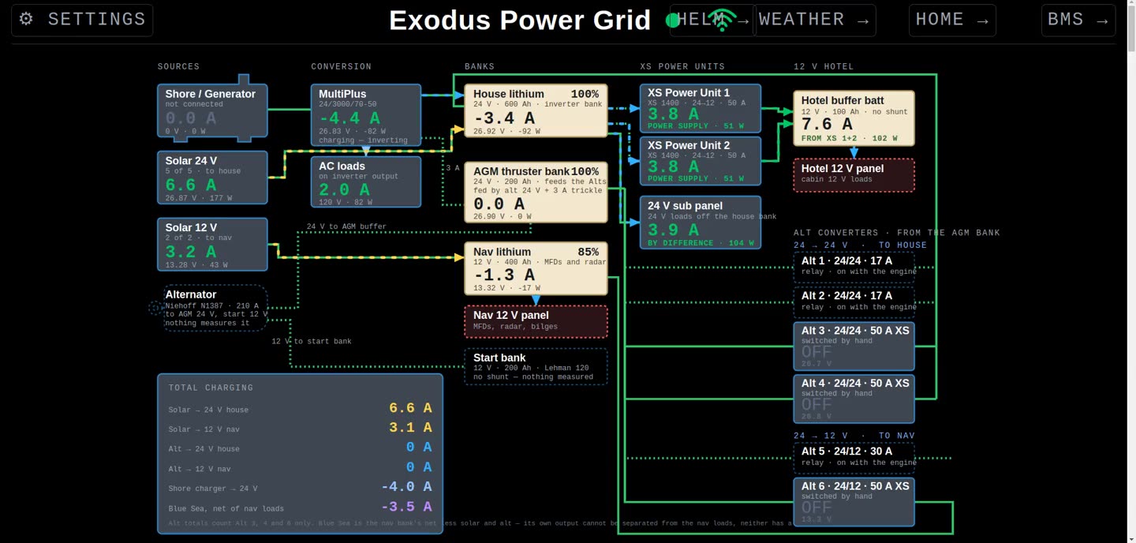Select the Nav lithium bank card
1136x543 pixels.
click(536, 269)
